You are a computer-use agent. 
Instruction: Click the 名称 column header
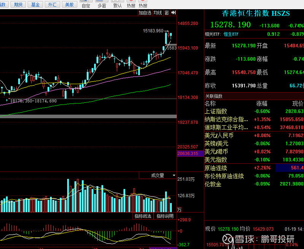pos(210,104)
